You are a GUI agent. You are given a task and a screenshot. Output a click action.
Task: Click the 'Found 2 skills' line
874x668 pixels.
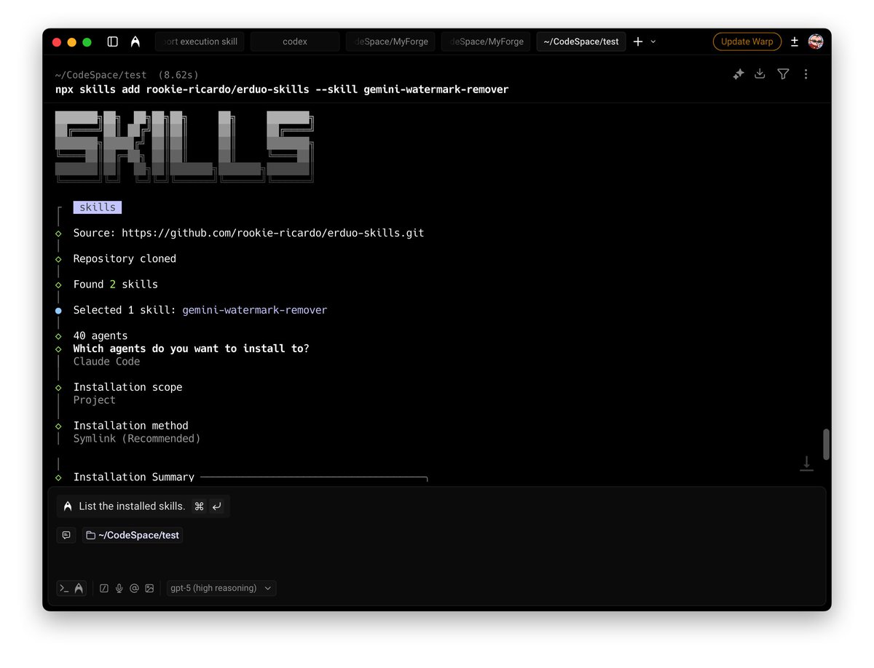click(x=115, y=284)
